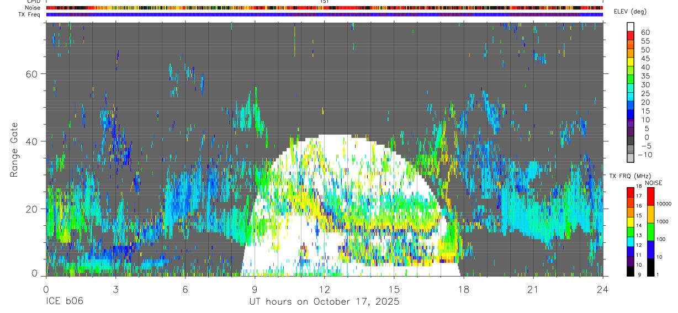The width and height of the screenshot is (678, 313).
Task: Click the '30' value on ELEV legend
Action: tap(645, 85)
